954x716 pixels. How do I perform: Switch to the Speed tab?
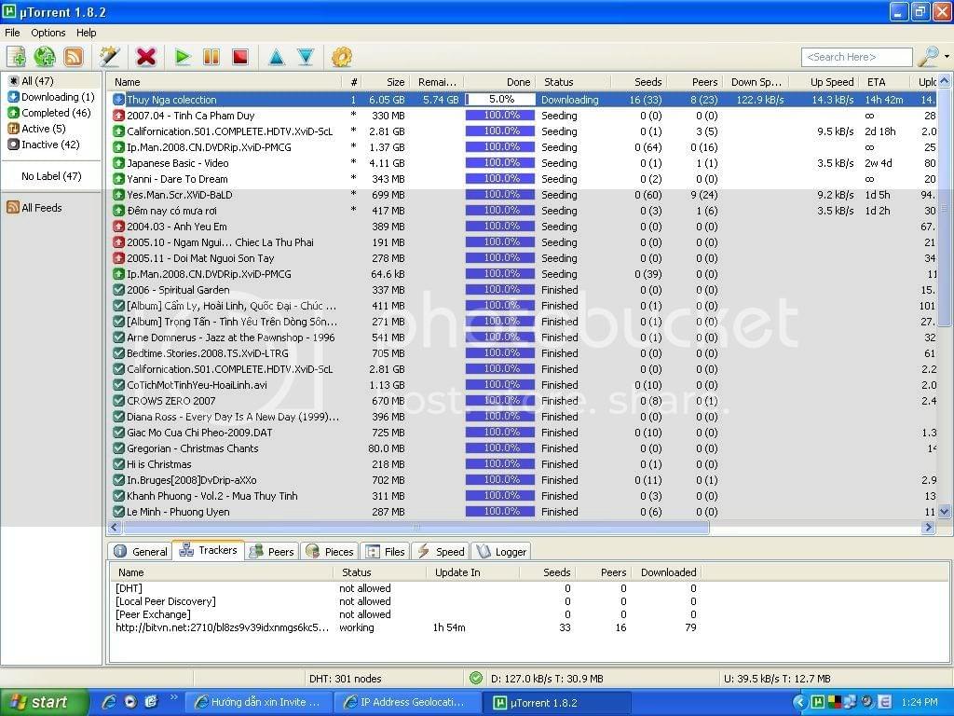pyautogui.click(x=441, y=551)
